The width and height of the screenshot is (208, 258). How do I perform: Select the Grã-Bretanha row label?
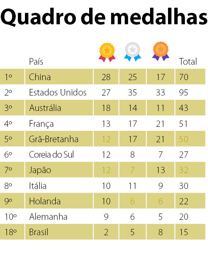click(x=54, y=139)
